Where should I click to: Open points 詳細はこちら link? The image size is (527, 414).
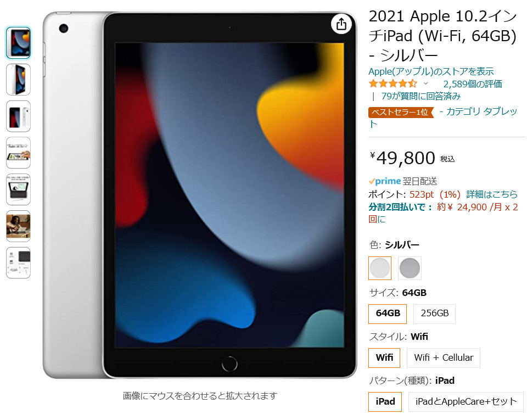pos(492,194)
